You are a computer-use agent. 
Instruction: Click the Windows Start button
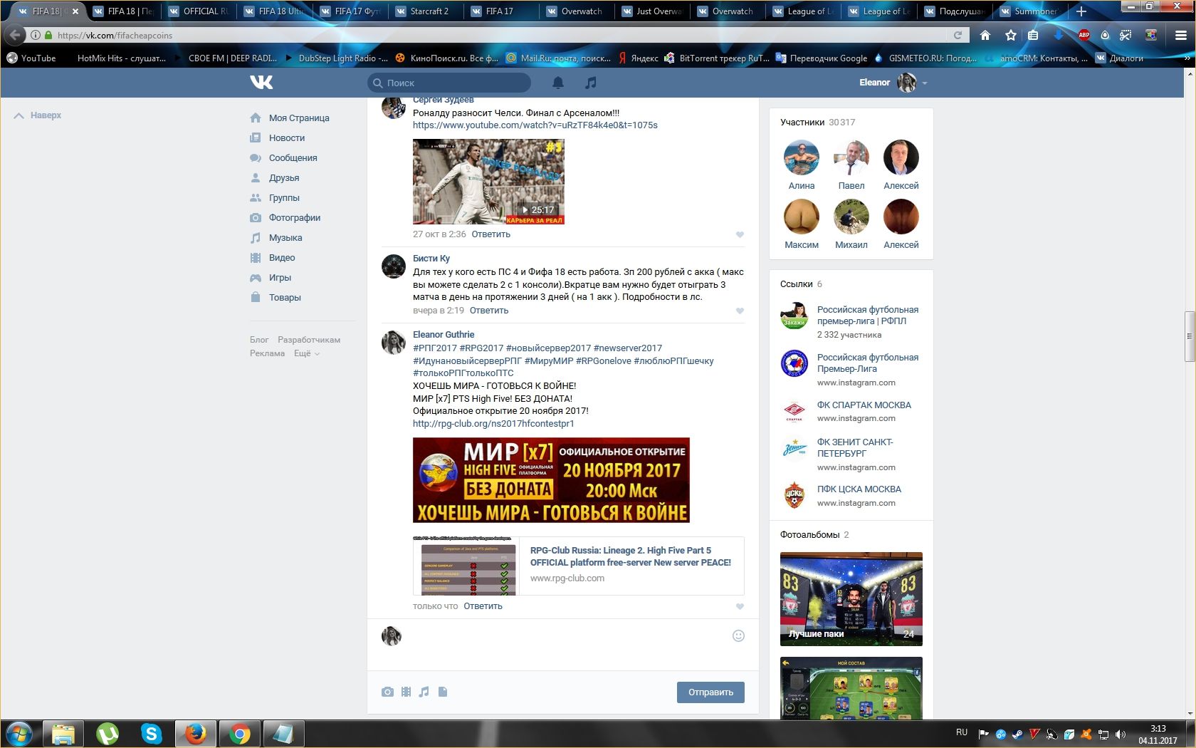point(19,734)
